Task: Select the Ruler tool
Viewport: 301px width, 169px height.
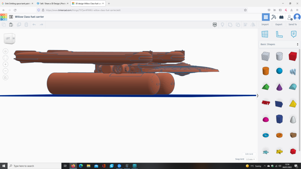Action: (279, 34)
